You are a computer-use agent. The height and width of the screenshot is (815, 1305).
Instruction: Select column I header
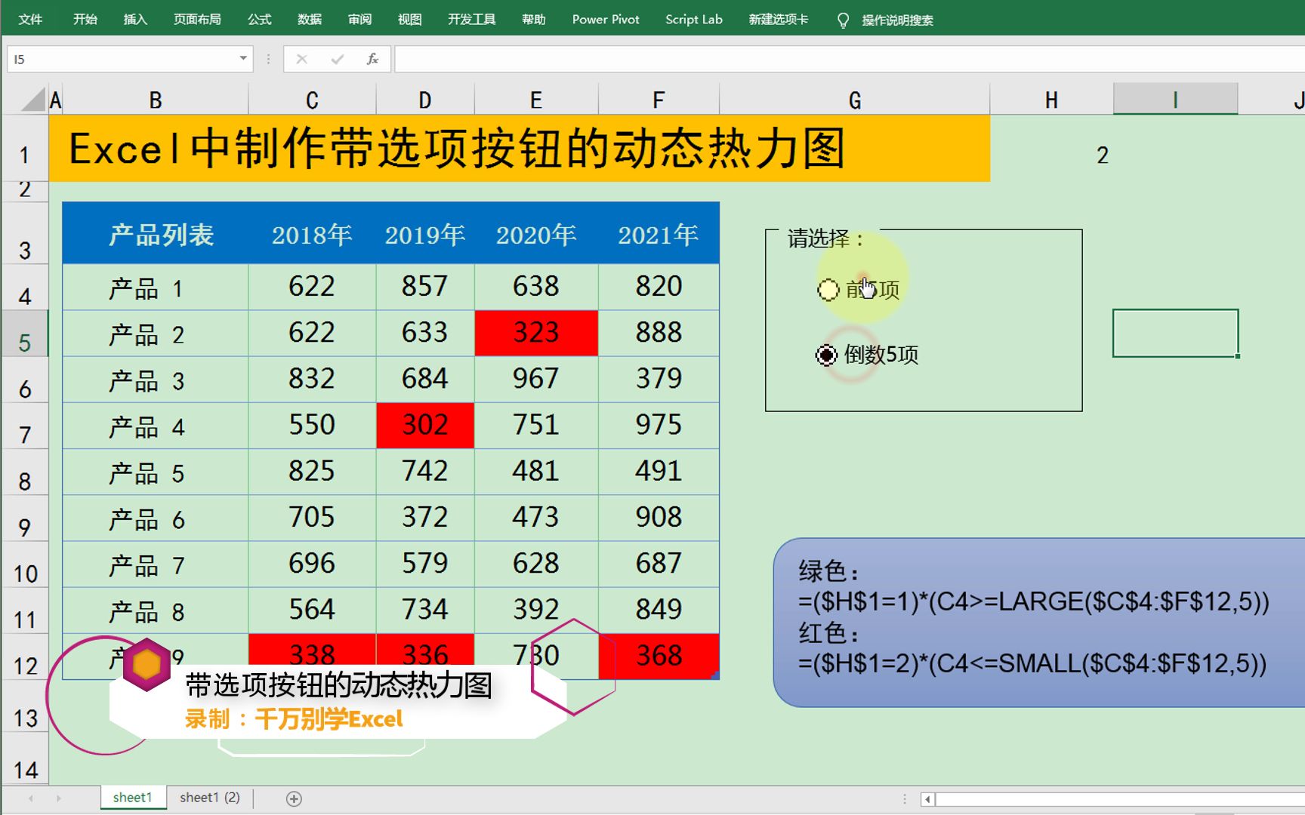tap(1175, 100)
